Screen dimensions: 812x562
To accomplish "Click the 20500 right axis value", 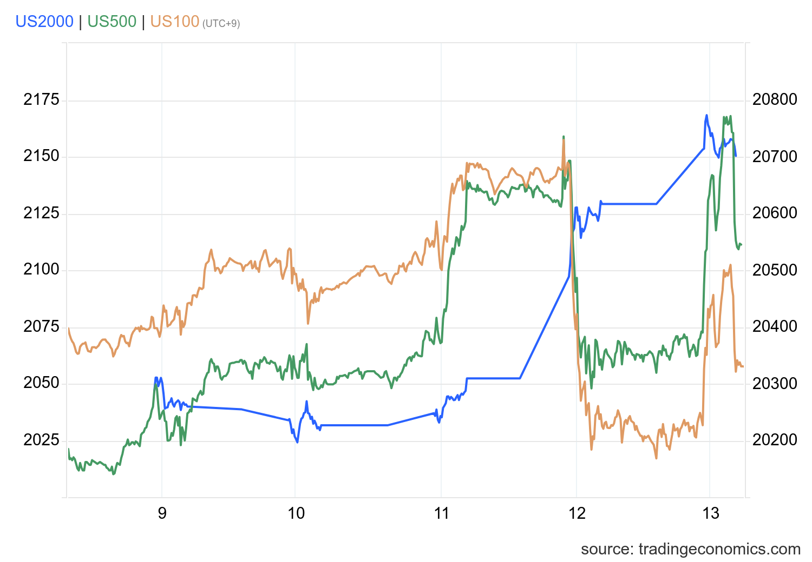I will (x=775, y=270).
